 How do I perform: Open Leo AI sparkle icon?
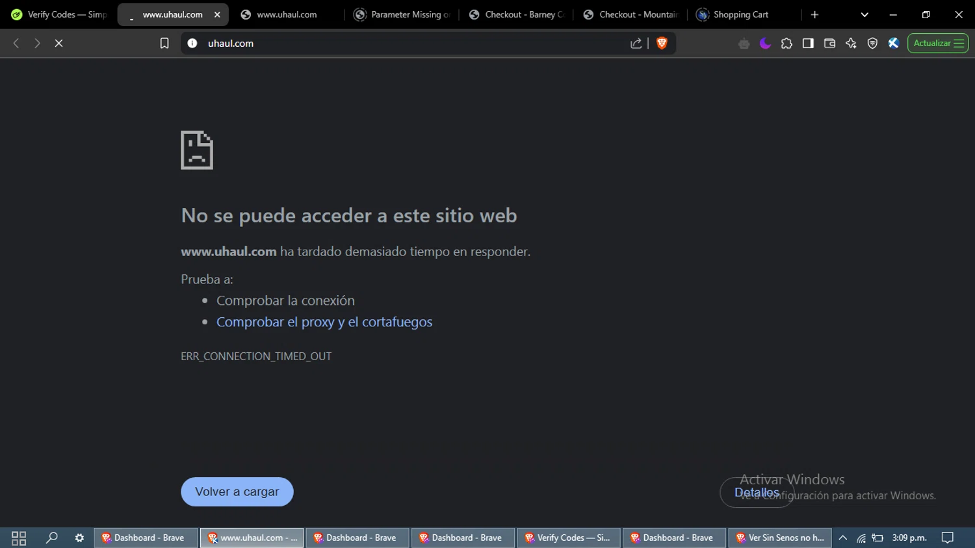click(851, 43)
